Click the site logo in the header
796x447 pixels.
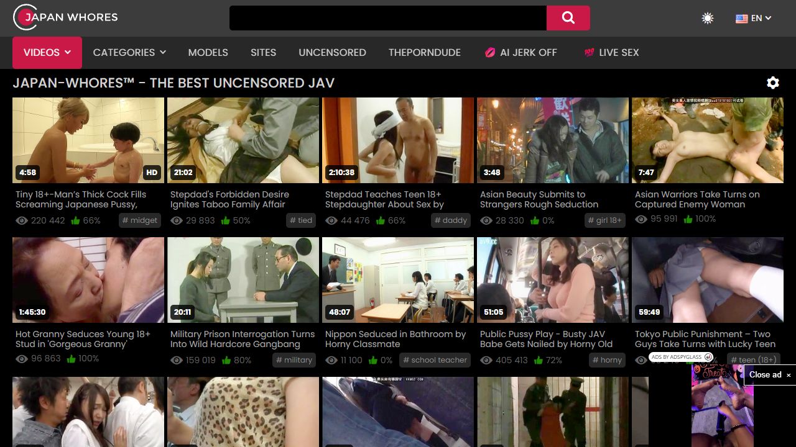[65, 17]
